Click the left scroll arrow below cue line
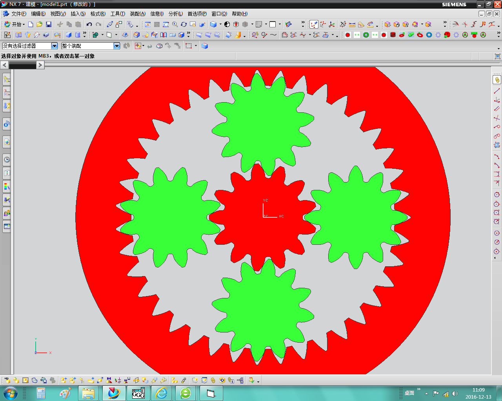Screen dimensions: 502x401 click(x=4, y=65)
